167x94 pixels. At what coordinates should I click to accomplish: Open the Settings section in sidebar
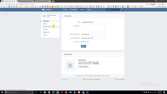[50, 24]
